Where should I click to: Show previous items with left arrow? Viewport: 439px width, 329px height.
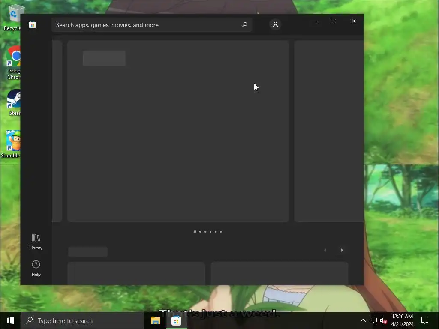pyautogui.click(x=325, y=250)
